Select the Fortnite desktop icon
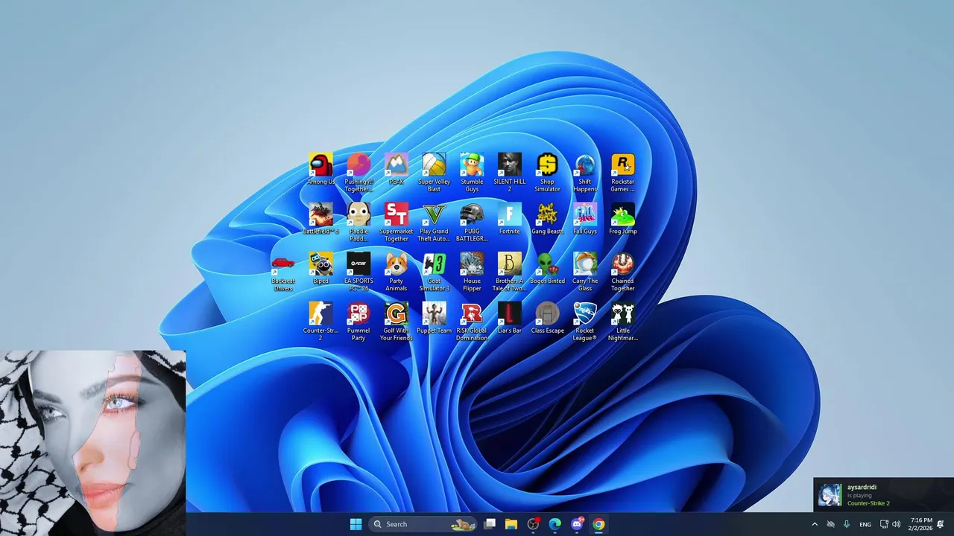Image resolution: width=954 pixels, height=536 pixels. (x=510, y=219)
